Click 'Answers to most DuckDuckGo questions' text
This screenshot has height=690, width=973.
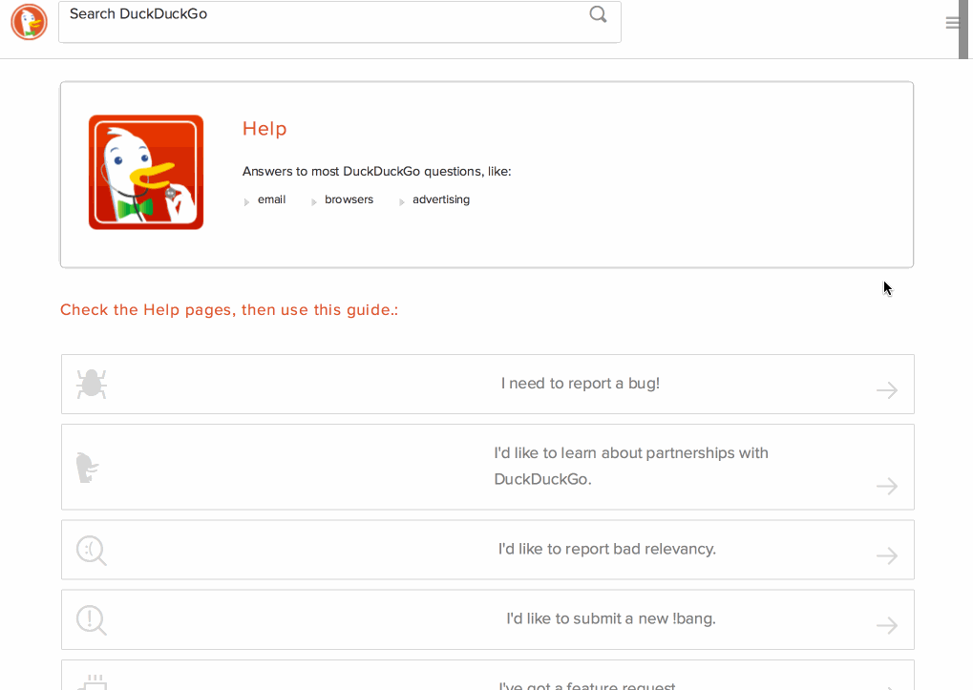click(x=376, y=172)
